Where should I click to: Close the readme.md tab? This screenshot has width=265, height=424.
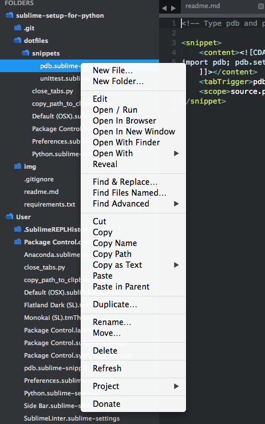[x=260, y=6]
